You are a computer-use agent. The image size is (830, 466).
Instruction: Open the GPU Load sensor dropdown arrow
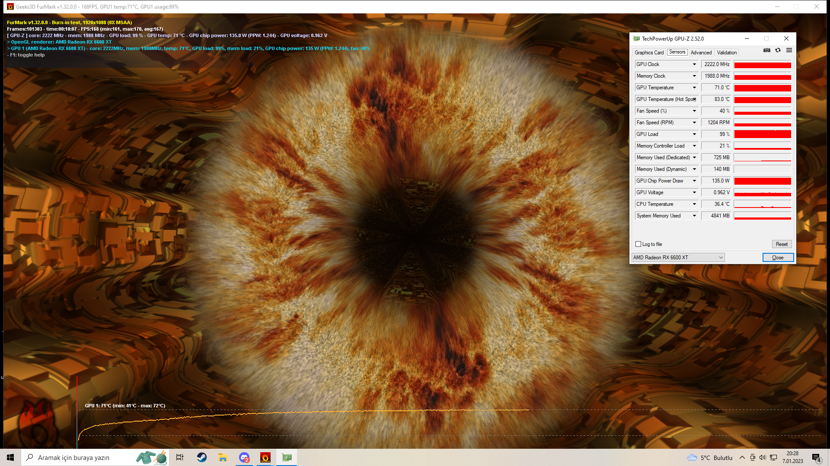[x=694, y=134]
